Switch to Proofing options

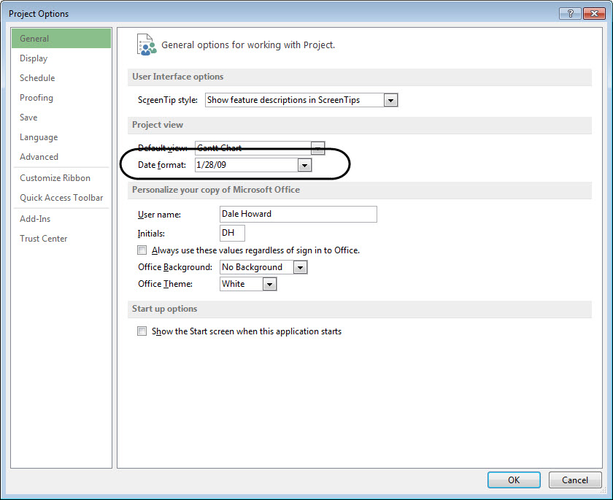pyautogui.click(x=61, y=98)
